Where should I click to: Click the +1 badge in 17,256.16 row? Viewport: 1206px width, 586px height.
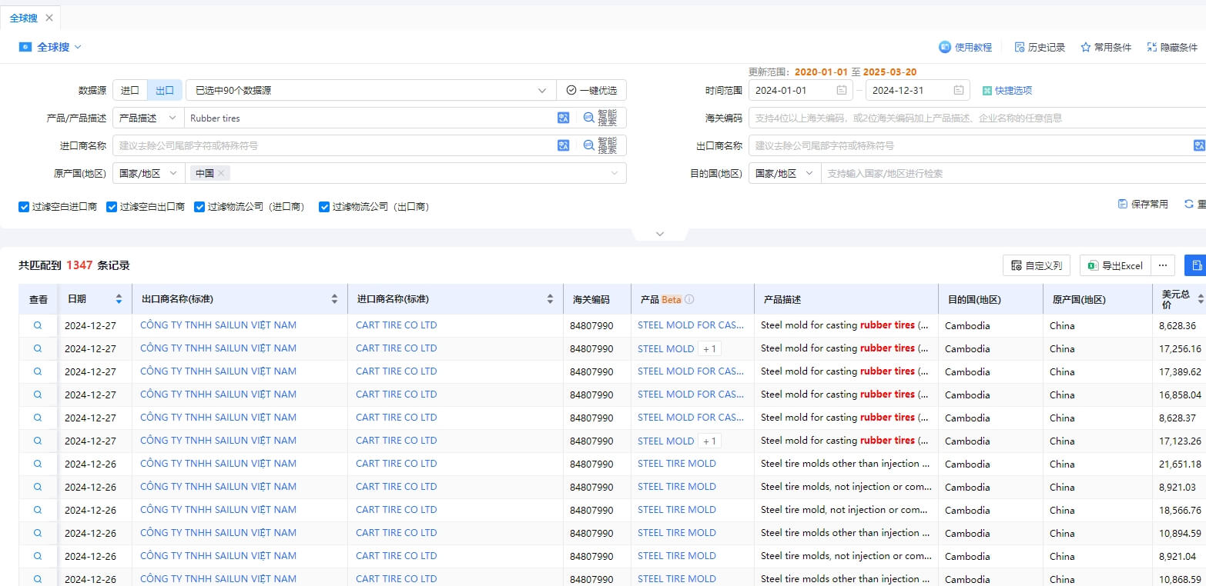(709, 348)
